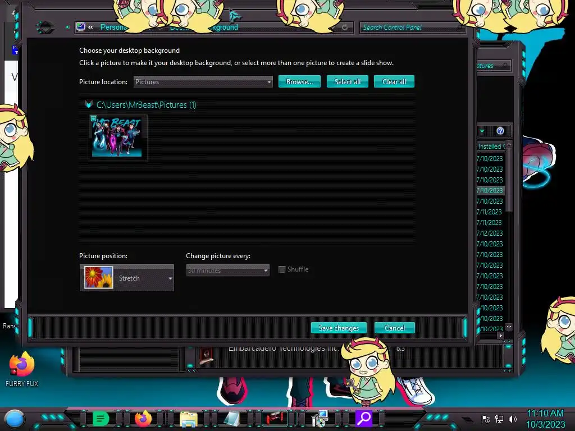
Task: Click scroll-down arrow of background list scrollbar
Action: (509, 327)
